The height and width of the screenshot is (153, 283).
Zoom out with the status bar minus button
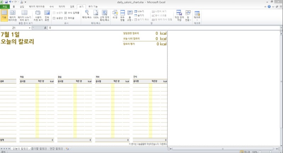click(x=260, y=152)
